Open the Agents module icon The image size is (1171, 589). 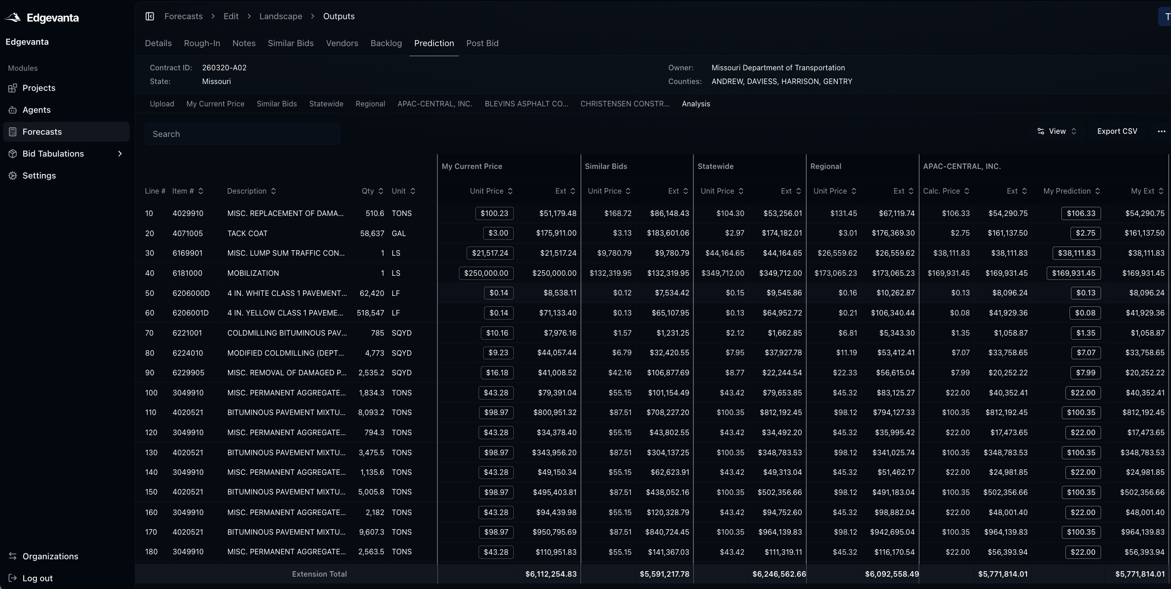pyautogui.click(x=13, y=110)
